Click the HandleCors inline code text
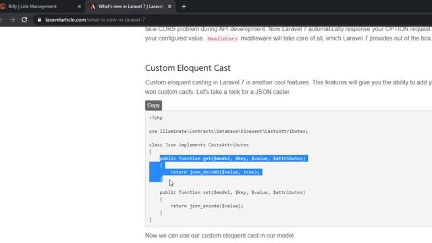Viewport: 432px width, 243px height. point(222,38)
